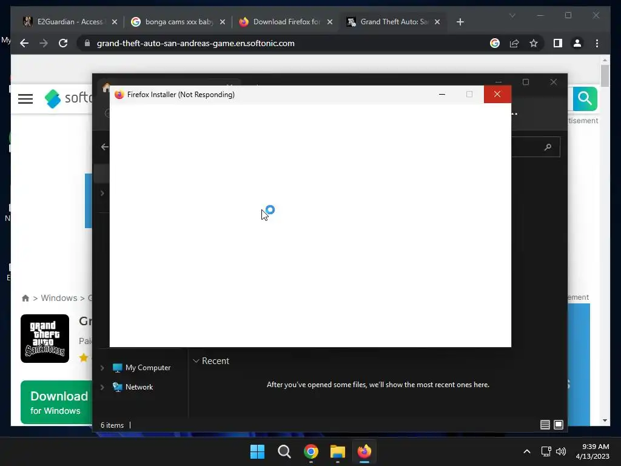
Task: Click Download for Windows button
Action: [x=56, y=402]
